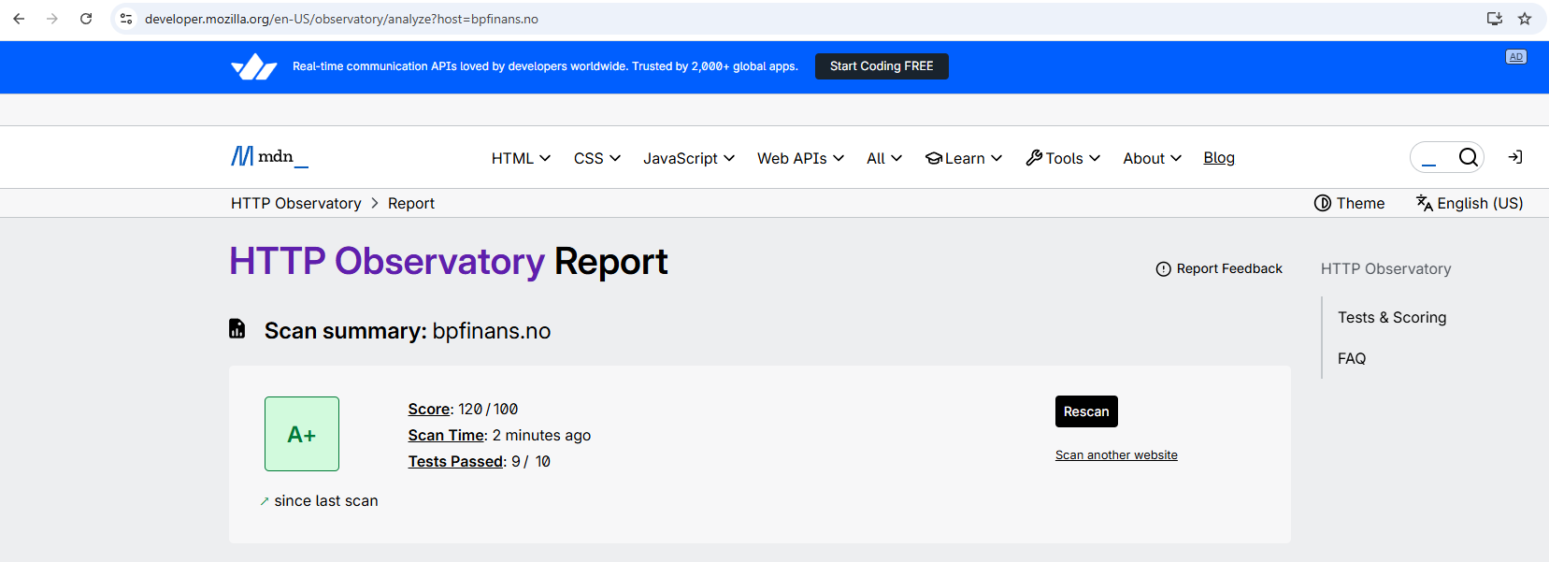Expand the About navigation menu
Screen dimensions: 1549x562
[x=1153, y=158]
